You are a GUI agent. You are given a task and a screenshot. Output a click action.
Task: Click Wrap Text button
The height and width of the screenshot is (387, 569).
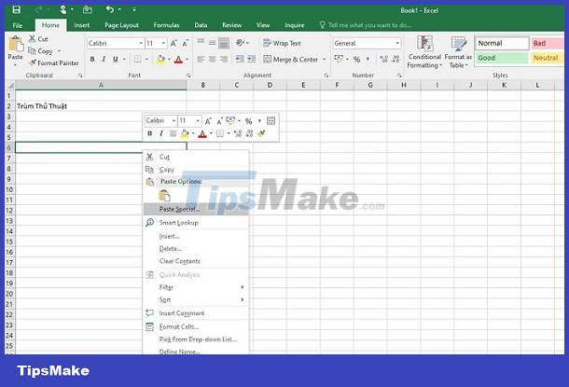click(x=282, y=43)
